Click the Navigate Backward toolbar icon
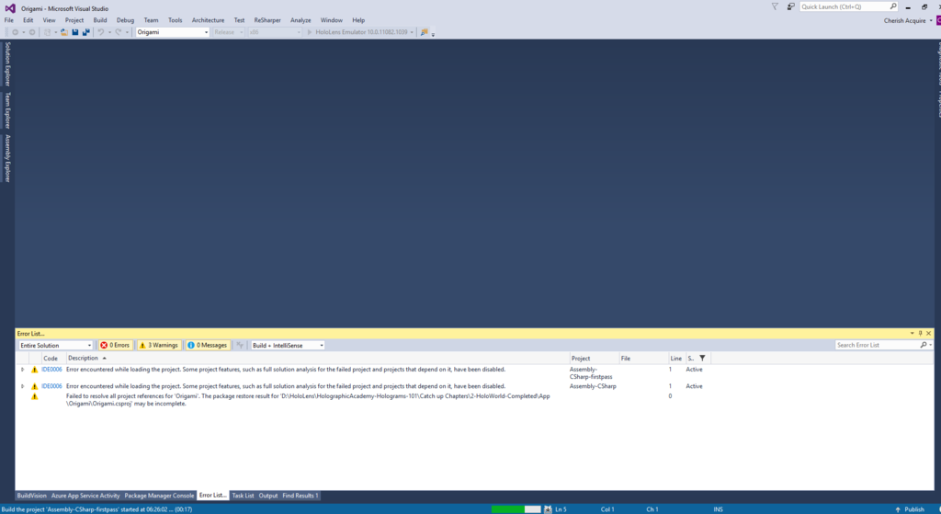The width and height of the screenshot is (941, 514). 15,32
